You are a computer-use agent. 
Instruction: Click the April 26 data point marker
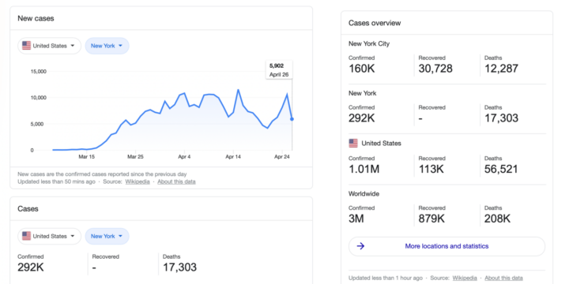pos(292,119)
